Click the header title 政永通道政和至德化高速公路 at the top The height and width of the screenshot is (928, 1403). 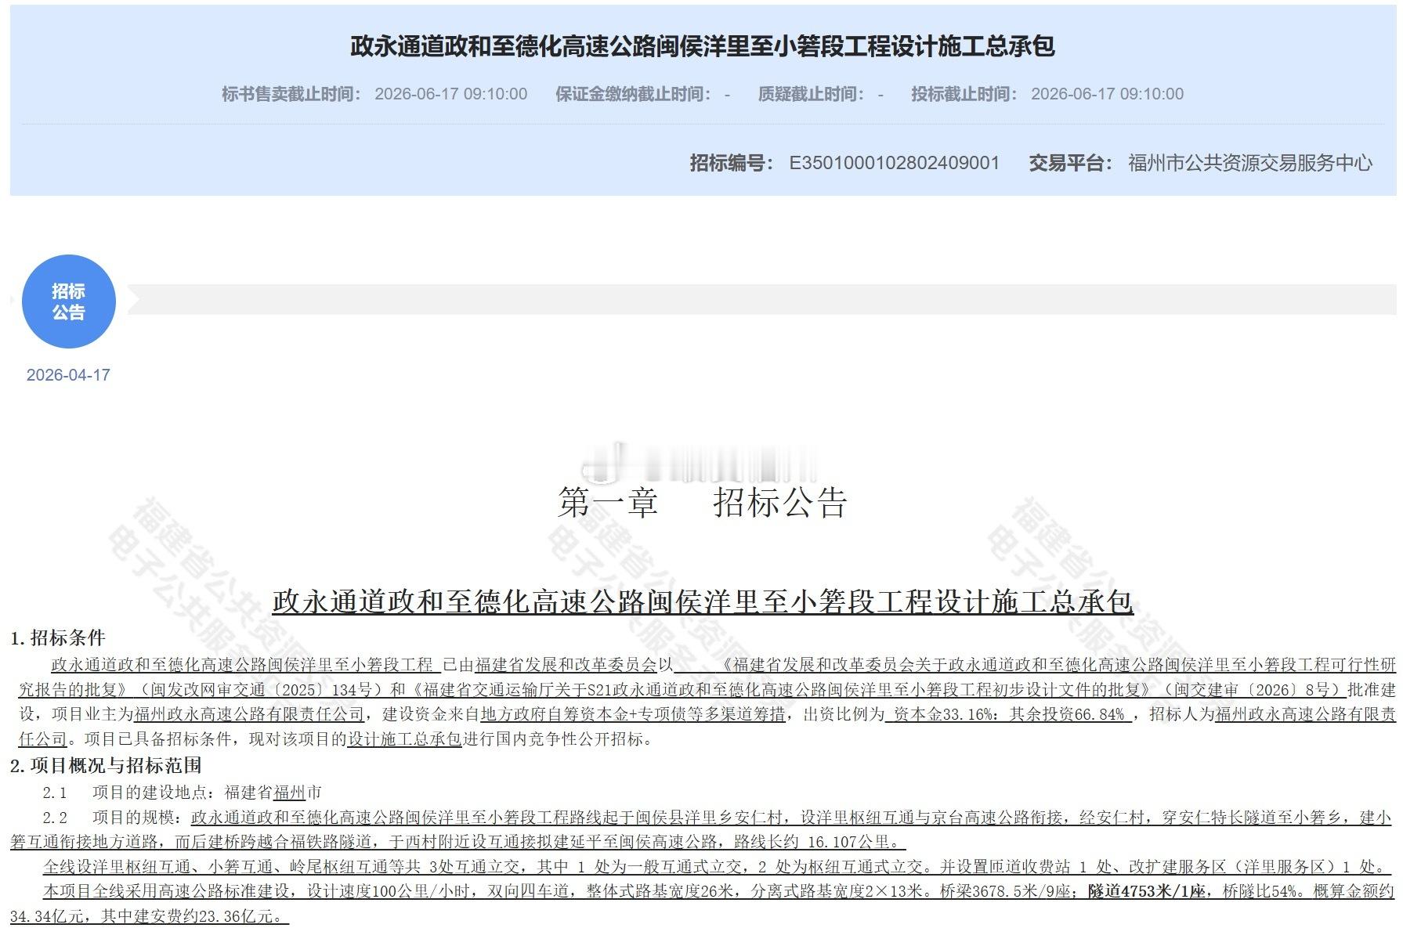click(702, 46)
